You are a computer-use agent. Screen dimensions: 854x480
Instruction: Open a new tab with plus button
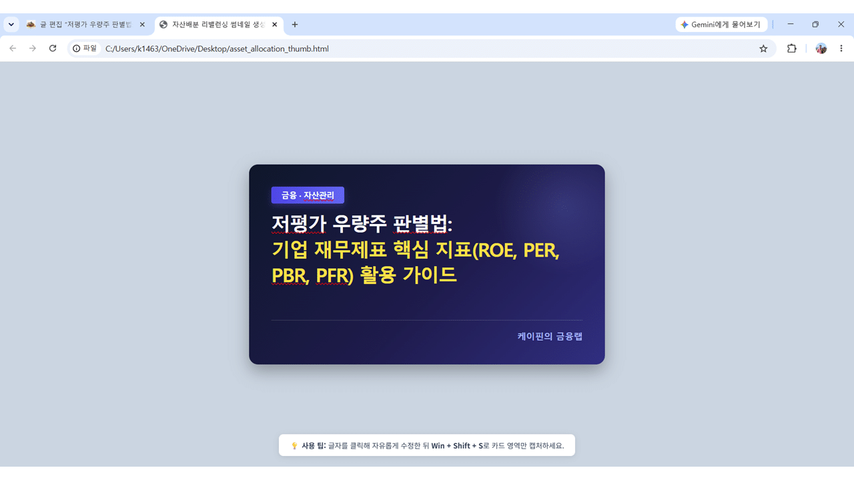295,25
